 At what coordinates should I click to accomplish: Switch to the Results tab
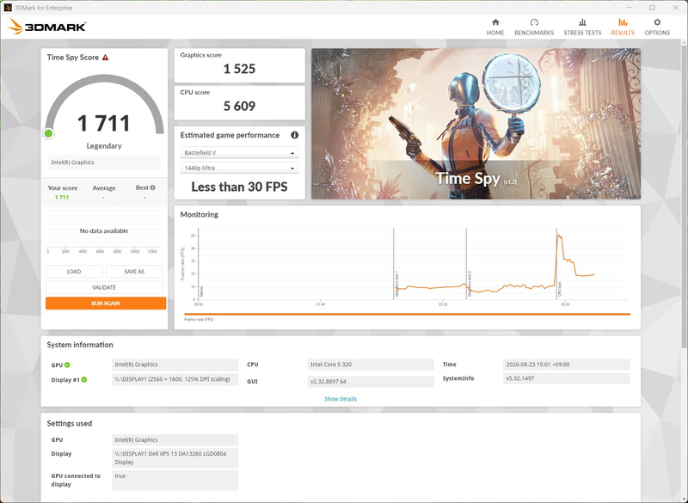point(623,27)
